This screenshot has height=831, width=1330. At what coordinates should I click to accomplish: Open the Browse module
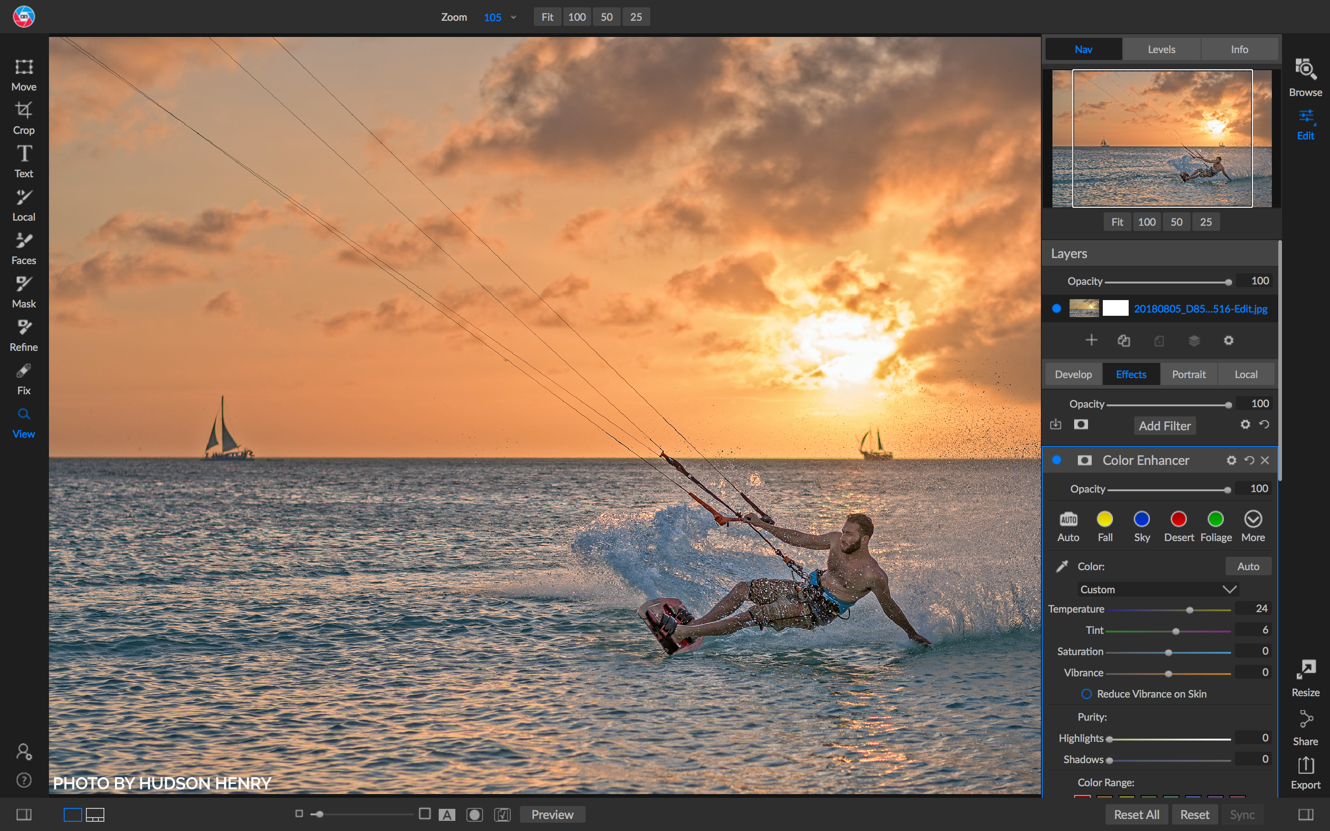1305,78
